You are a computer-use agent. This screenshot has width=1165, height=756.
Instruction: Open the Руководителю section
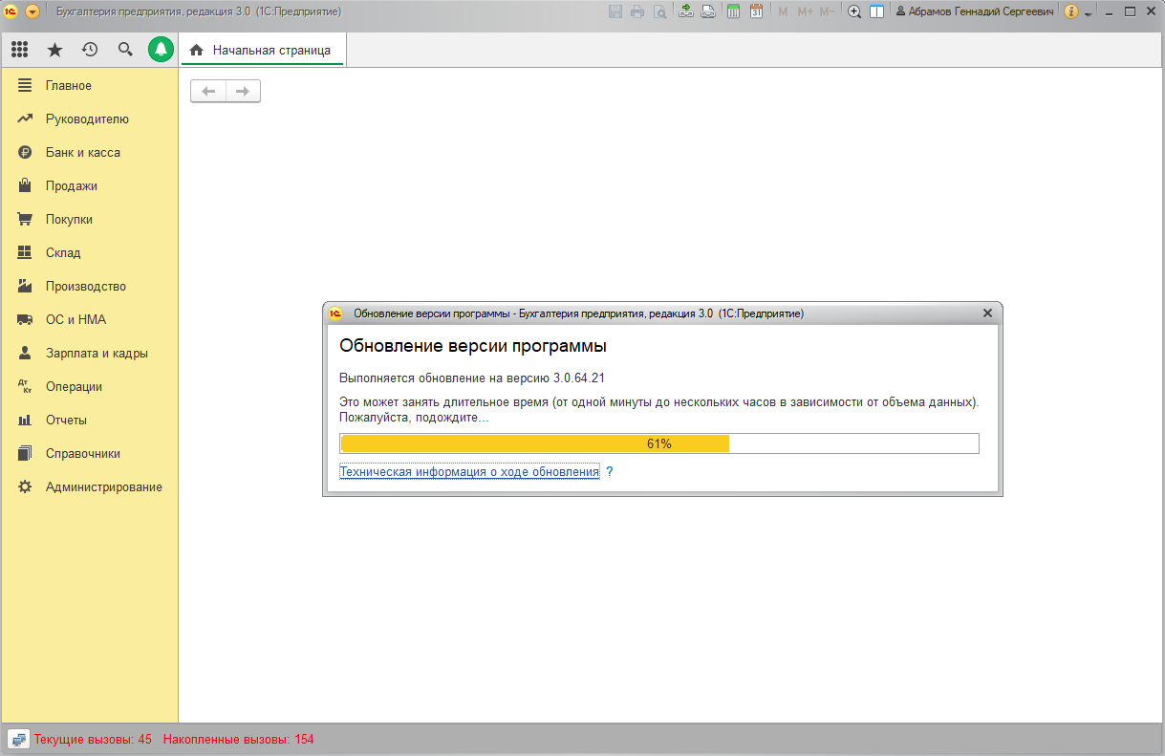point(90,119)
